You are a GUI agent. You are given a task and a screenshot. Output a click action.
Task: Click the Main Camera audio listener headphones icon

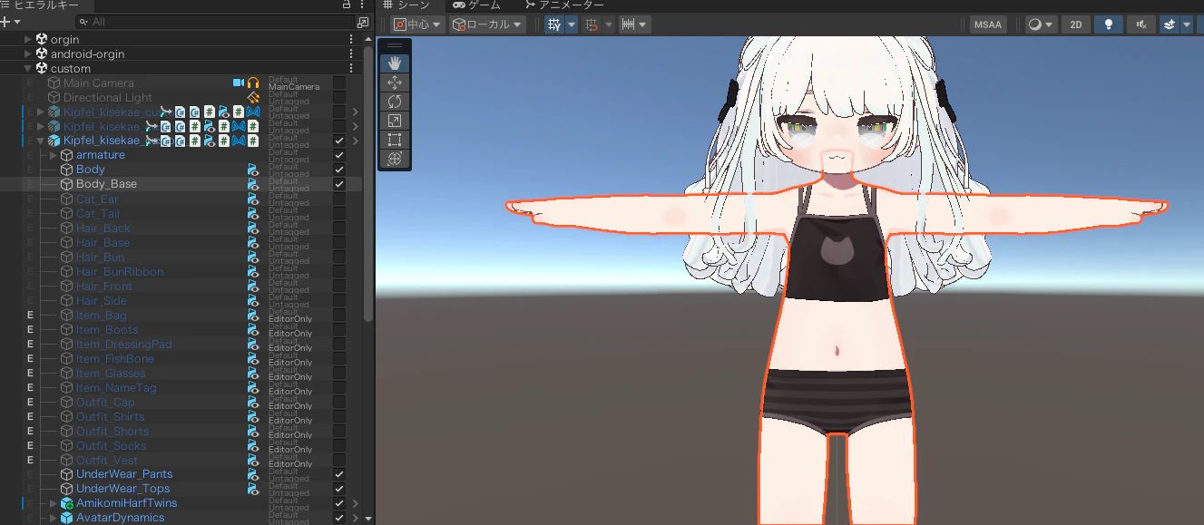coord(253,83)
